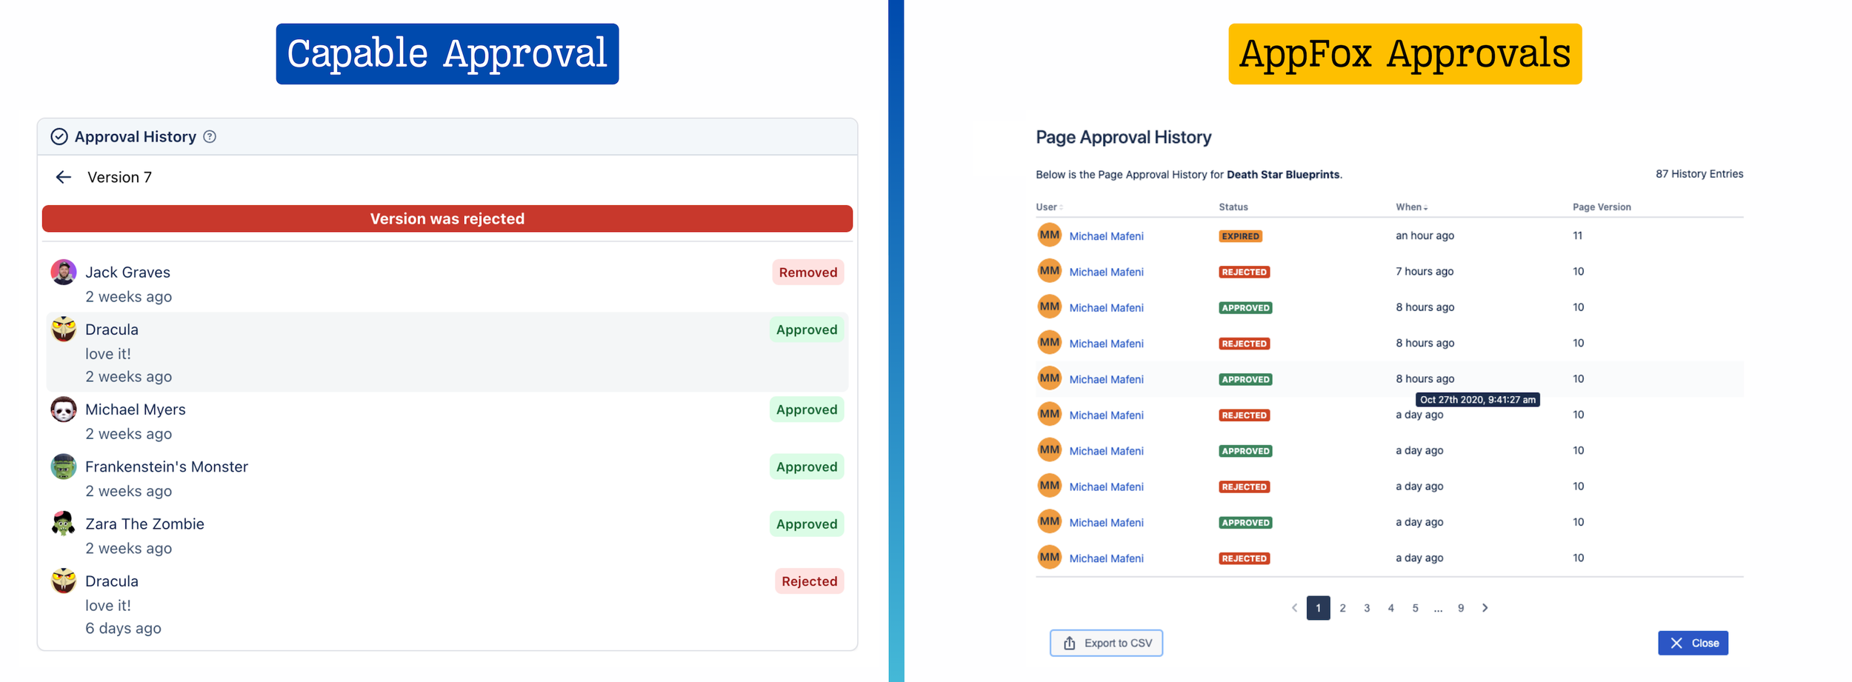Click Frankenstein's Monster avatar

(64, 467)
